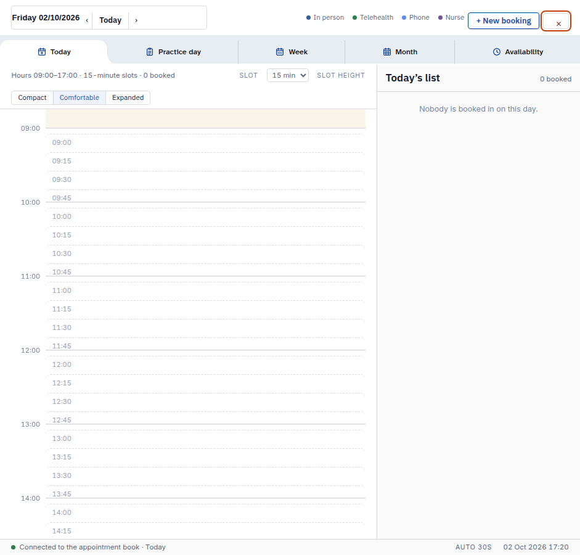This screenshot has width=580, height=555.
Task: Open the Practice day tab
Action: [x=173, y=52]
